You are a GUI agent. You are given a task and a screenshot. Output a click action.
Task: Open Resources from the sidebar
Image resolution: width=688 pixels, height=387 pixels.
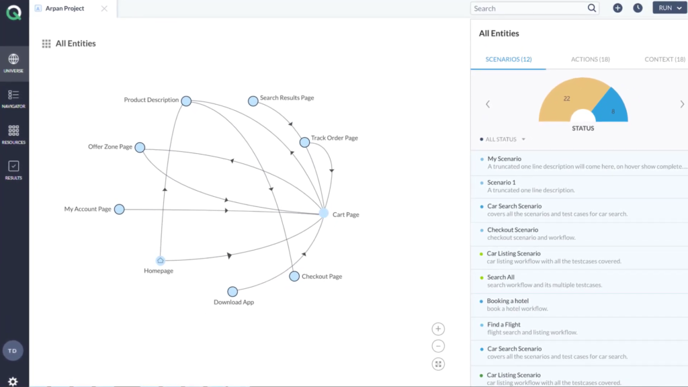[13, 132]
